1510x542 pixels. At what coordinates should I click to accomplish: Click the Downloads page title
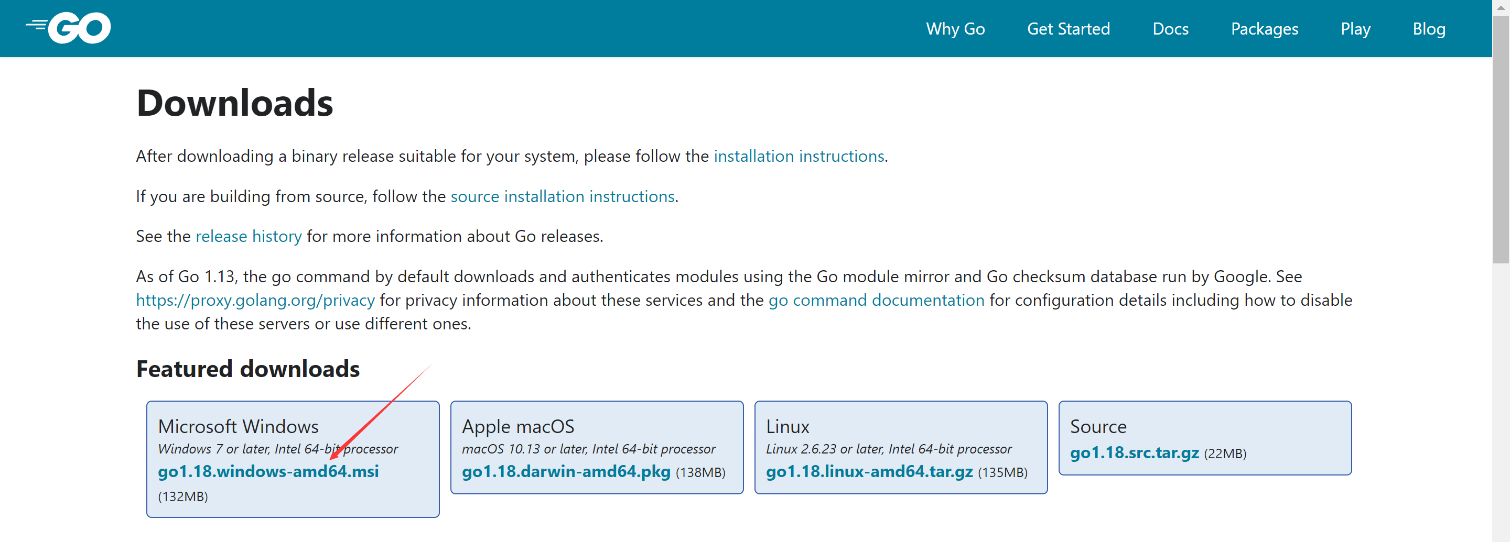click(234, 103)
